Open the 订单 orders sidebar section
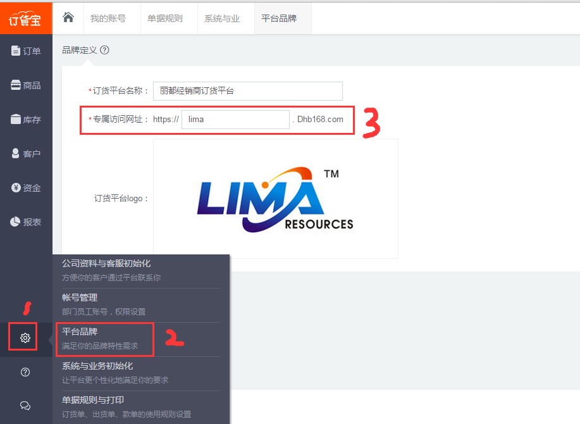580x424 pixels. [x=26, y=51]
